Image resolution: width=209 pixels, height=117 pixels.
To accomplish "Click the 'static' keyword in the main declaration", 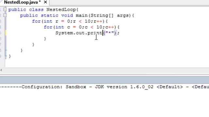I will [49, 16].
